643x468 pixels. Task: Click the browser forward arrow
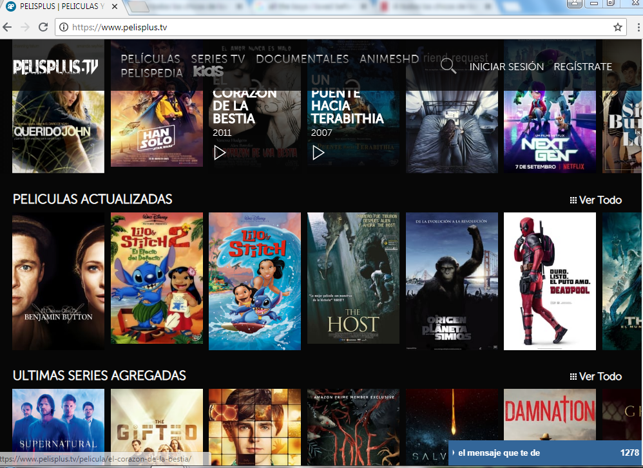[x=25, y=28]
